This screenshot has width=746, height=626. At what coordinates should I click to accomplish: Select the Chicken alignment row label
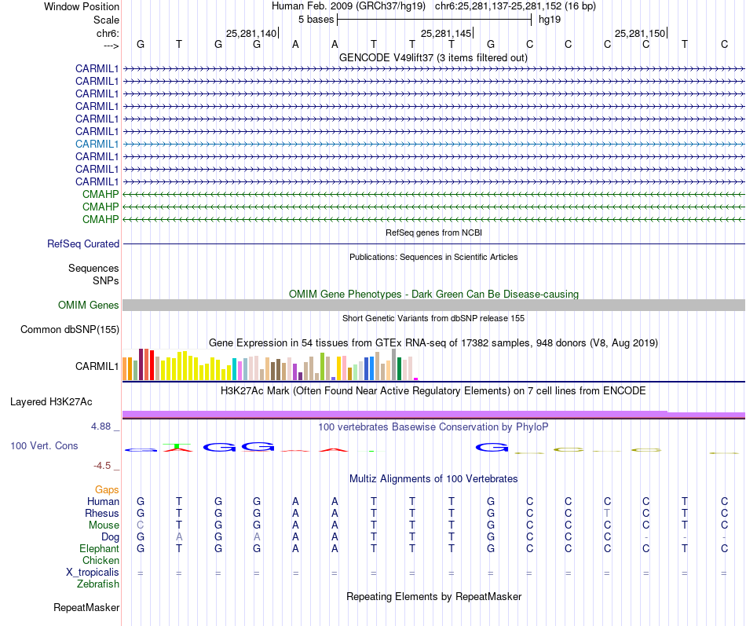tap(101, 560)
